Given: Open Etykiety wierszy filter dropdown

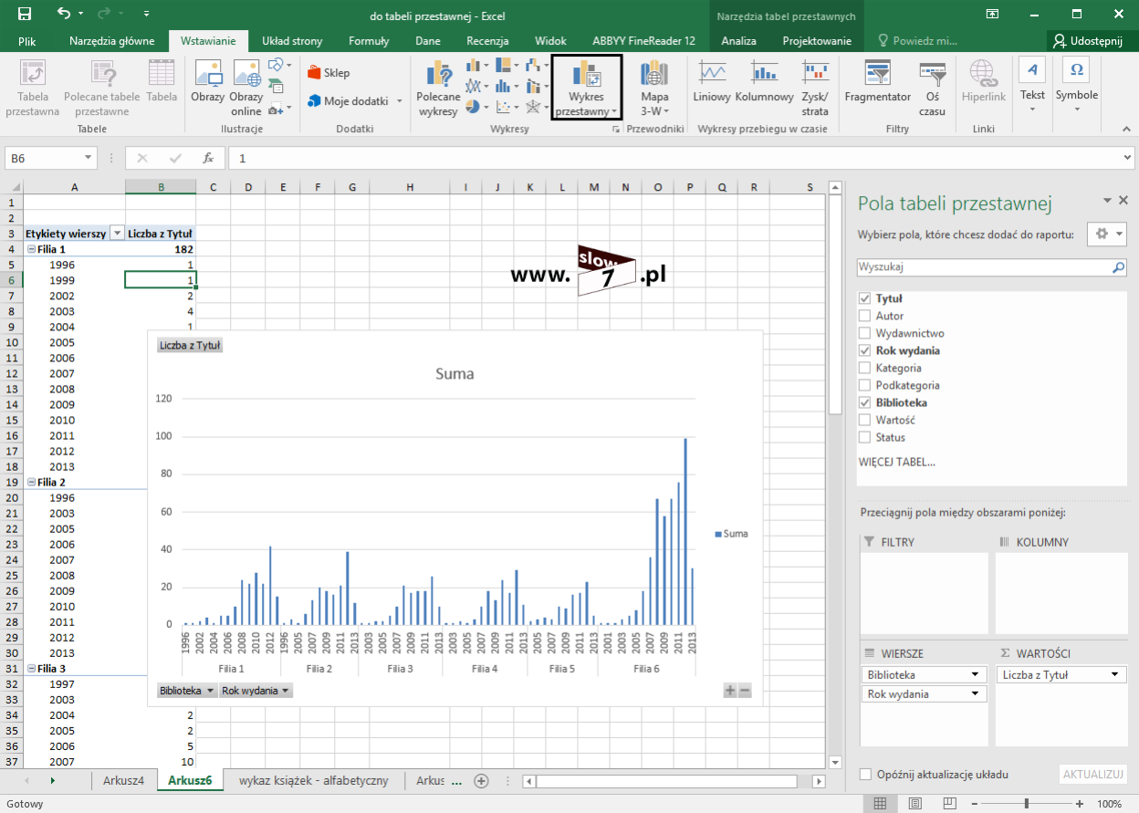Looking at the screenshot, I should (116, 234).
